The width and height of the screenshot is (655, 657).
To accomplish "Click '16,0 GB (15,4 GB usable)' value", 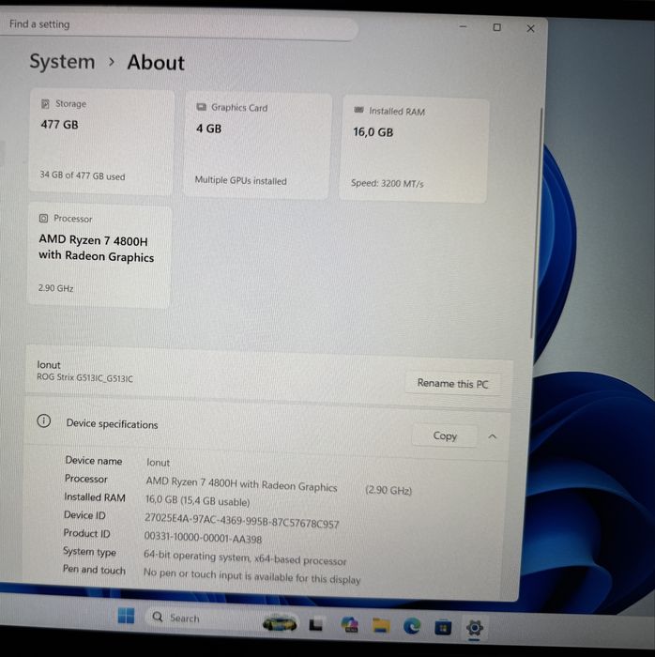I will 198,500.
